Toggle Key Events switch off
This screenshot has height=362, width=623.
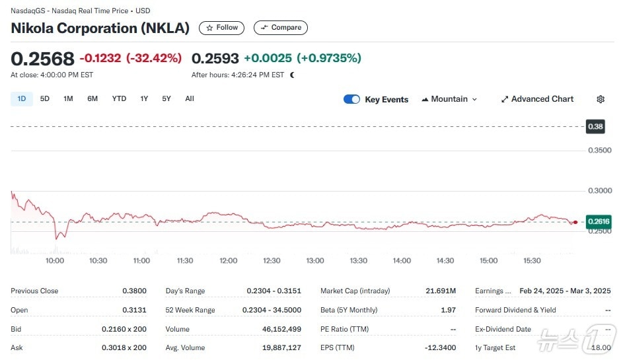click(x=351, y=99)
